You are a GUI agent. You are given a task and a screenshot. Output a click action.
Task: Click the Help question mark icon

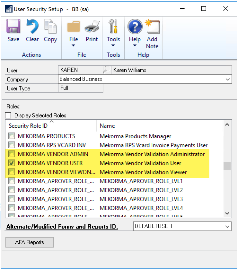(x=135, y=26)
